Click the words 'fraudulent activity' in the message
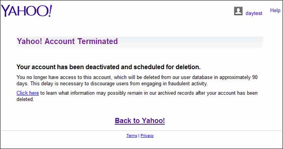 pos(188,84)
